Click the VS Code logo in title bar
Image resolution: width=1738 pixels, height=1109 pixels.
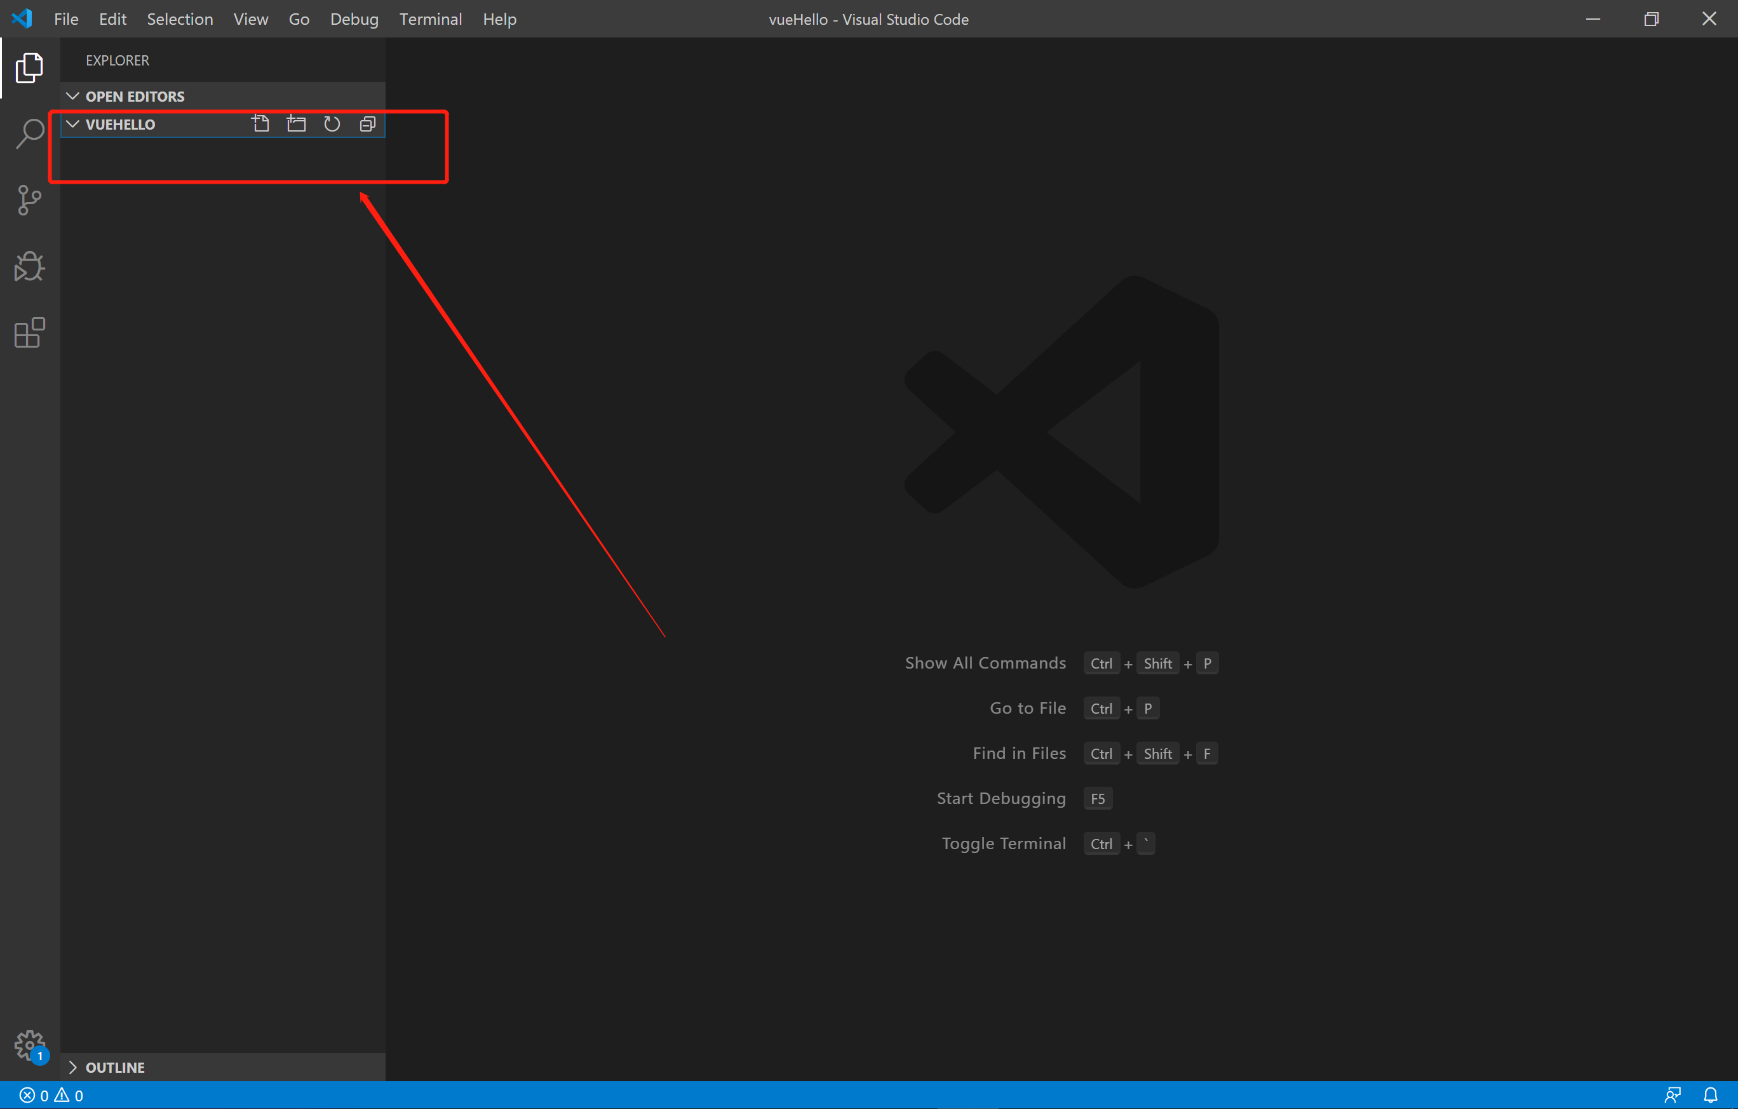point(22,19)
